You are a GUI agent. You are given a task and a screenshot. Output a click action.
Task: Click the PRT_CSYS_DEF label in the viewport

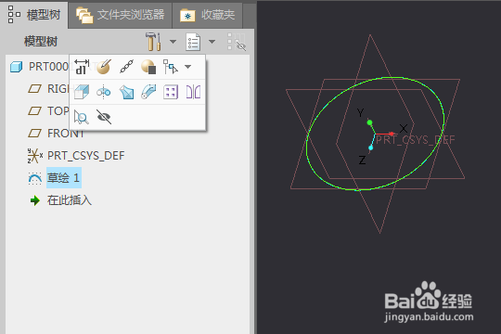tap(415, 140)
